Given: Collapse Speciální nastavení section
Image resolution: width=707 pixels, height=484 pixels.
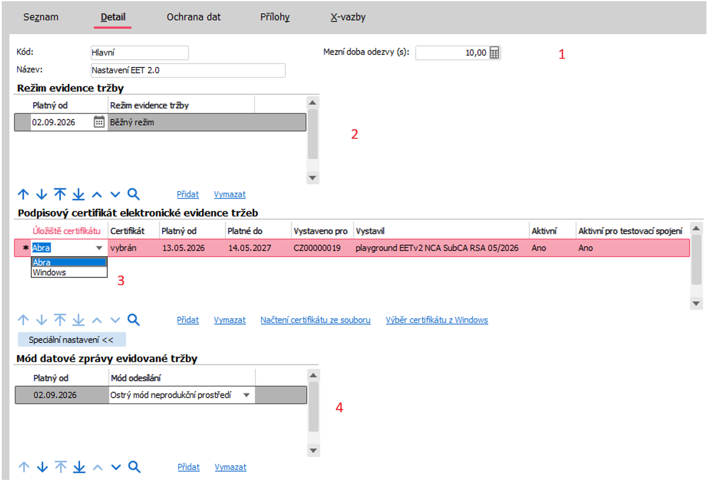Looking at the screenshot, I should [x=72, y=339].
